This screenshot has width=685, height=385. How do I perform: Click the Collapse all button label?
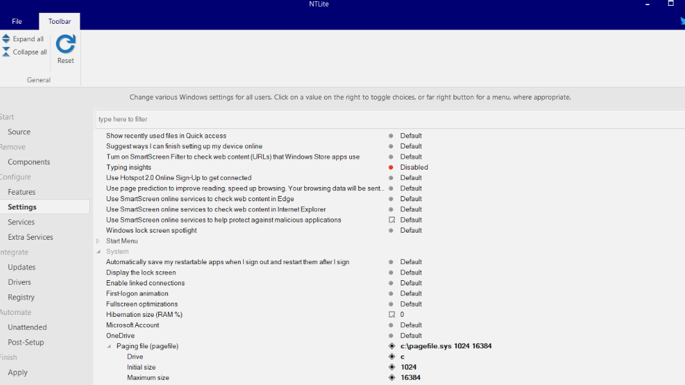(30, 52)
